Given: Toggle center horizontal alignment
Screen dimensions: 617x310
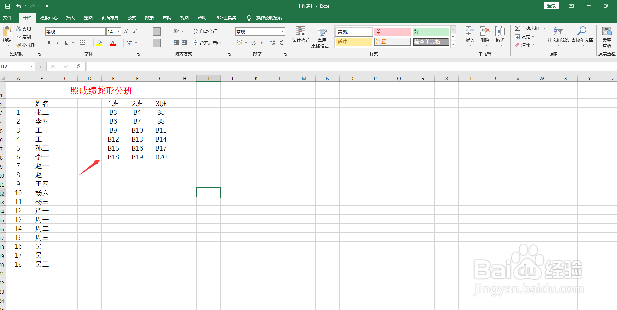Looking at the screenshot, I should 157,43.
